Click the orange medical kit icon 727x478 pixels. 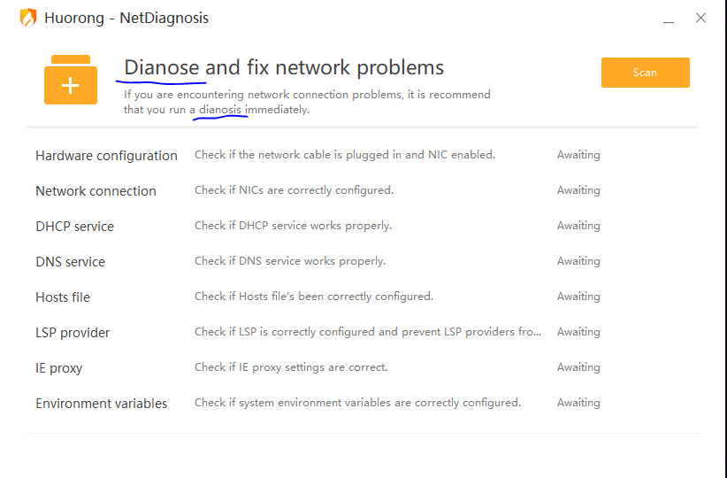[x=71, y=80]
